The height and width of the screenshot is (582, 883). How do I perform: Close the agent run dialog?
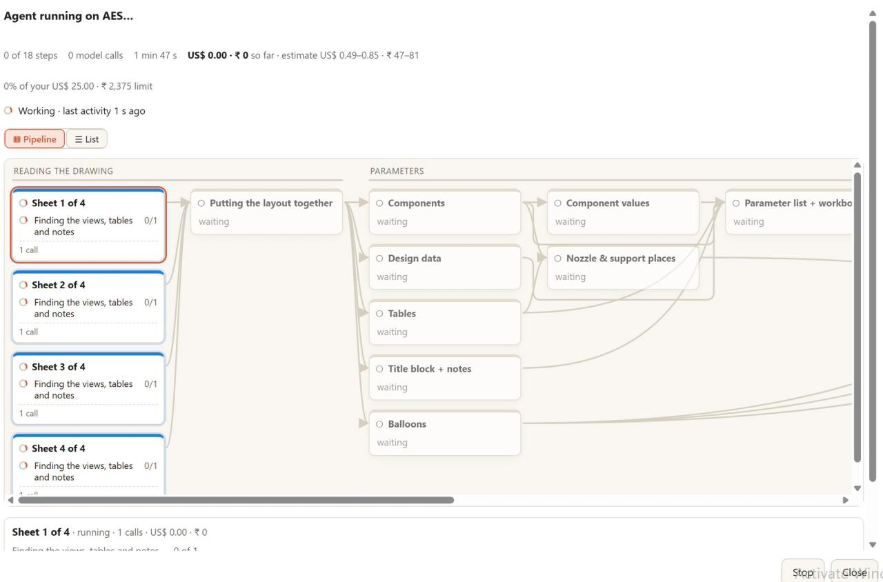click(x=854, y=572)
